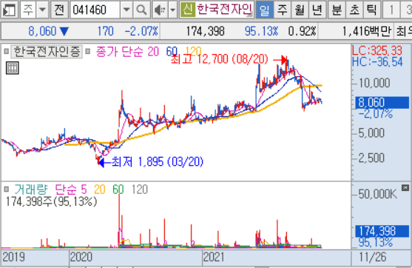Toggle the square before 종가 단순
This screenshot has width=412, height=268.
pos(88,51)
